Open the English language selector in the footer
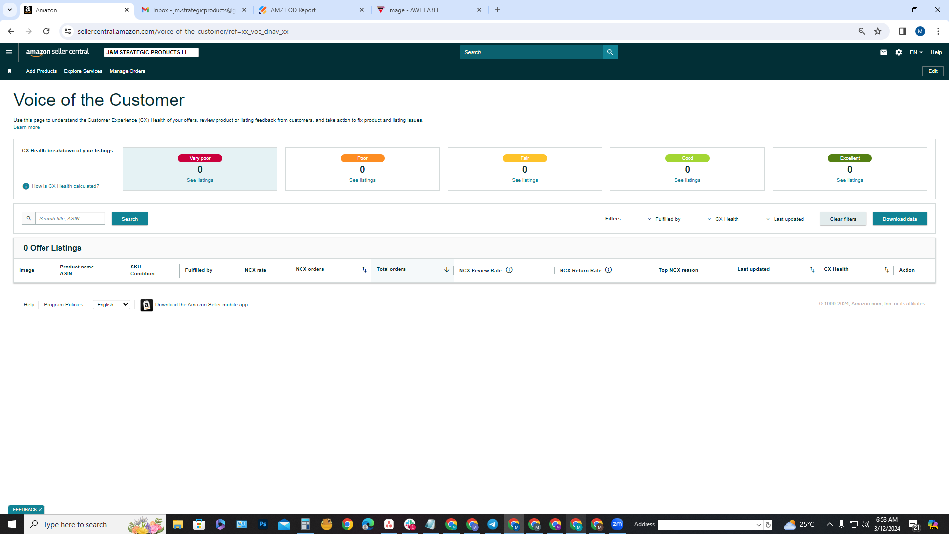 (x=112, y=305)
